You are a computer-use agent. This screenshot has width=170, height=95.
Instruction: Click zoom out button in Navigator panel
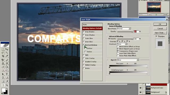149,15
